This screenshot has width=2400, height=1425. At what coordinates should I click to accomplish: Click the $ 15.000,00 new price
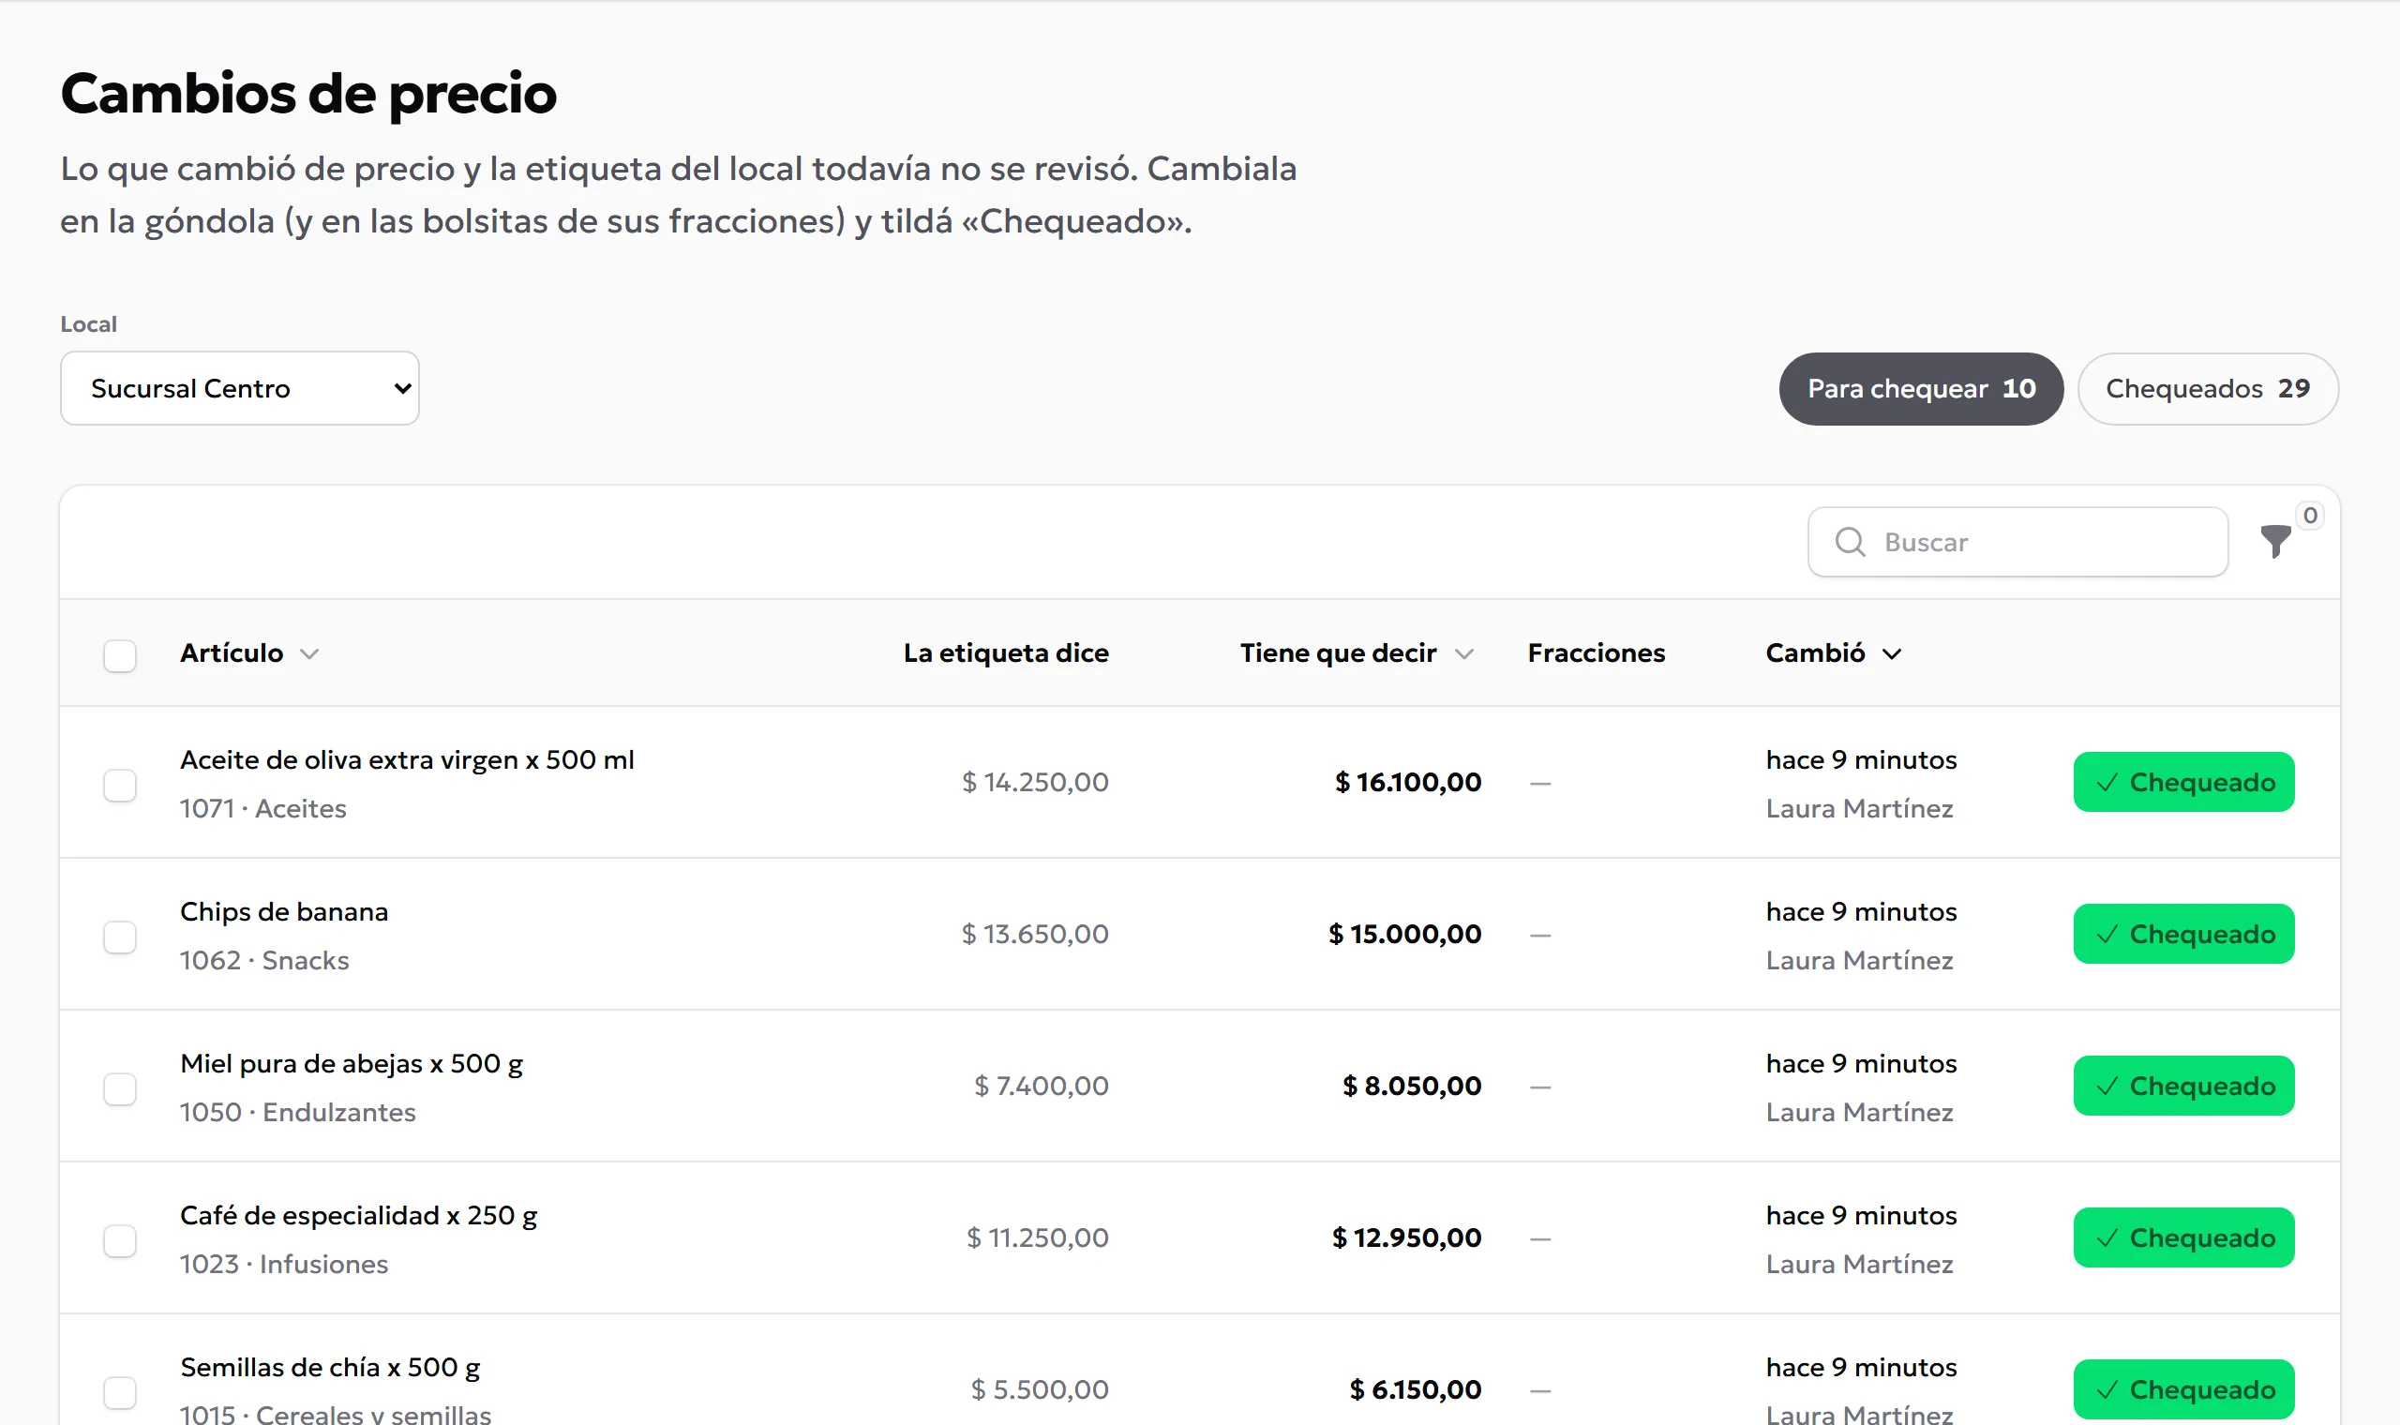pyautogui.click(x=1404, y=934)
